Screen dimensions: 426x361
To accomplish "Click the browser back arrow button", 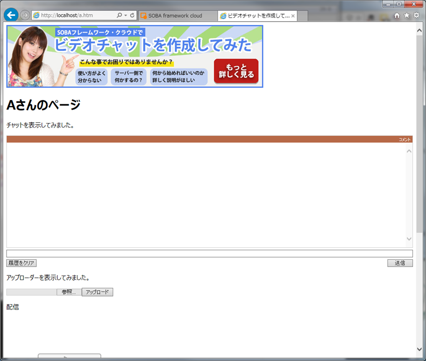I will pyautogui.click(x=11, y=15).
